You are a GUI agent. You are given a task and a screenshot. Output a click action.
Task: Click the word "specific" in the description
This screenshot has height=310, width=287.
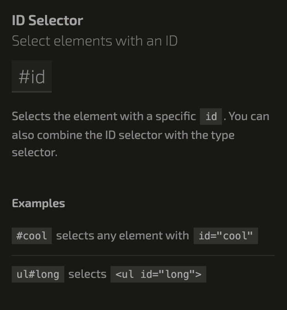[176, 117]
